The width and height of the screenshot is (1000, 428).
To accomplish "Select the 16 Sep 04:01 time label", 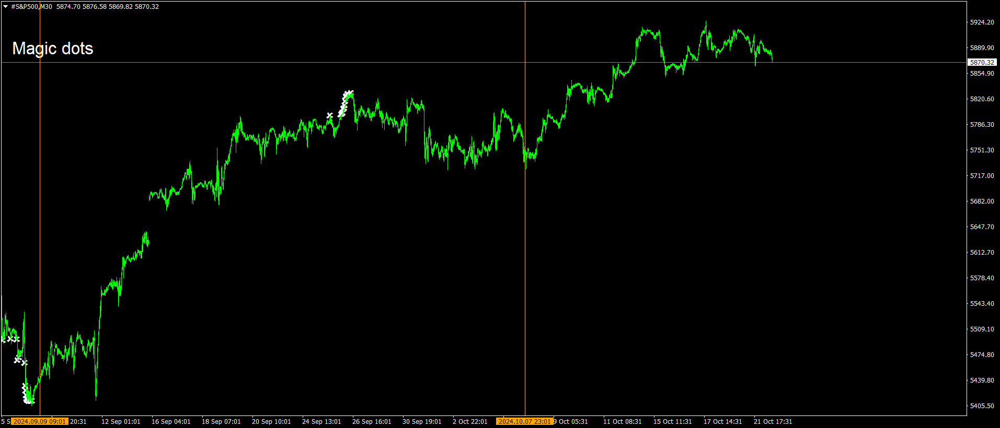I will (171, 422).
